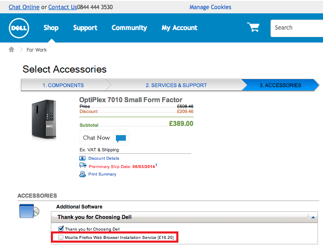Click the Accessories software box icon
This screenshot has width=323, height=246.
pyautogui.click(x=29, y=211)
